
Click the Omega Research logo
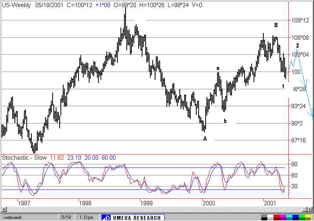pyautogui.click(x=133, y=217)
